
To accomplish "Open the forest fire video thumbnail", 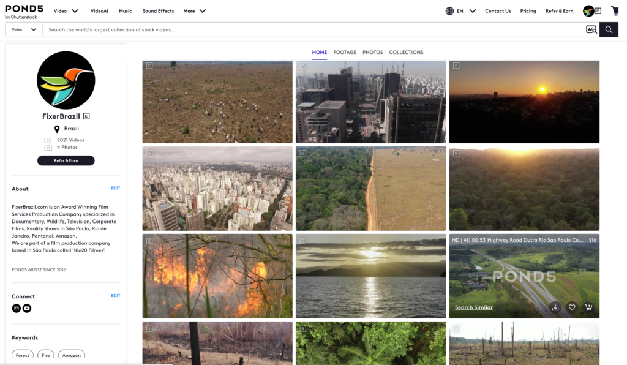I will click(x=217, y=276).
